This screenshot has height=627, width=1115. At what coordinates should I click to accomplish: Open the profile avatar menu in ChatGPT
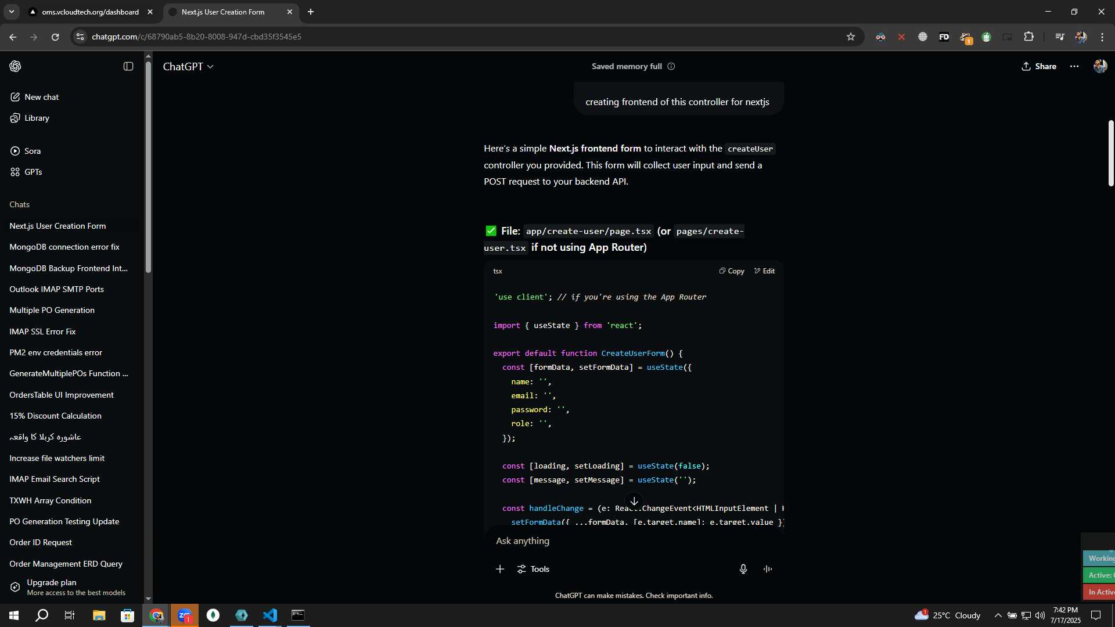(x=1100, y=66)
